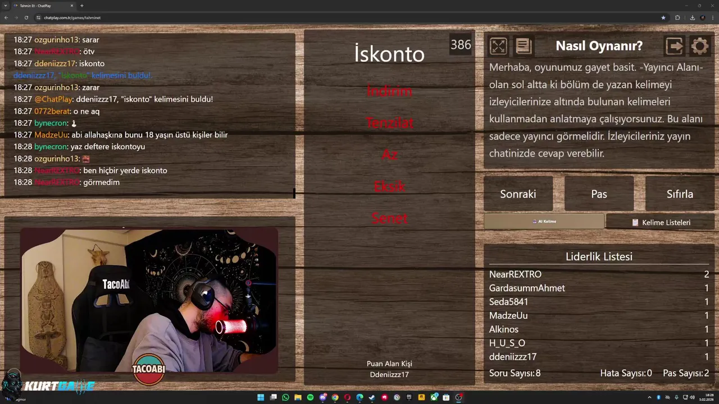
Task: Click the Liderlik Listesi heading
Action: pyautogui.click(x=599, y=256)
